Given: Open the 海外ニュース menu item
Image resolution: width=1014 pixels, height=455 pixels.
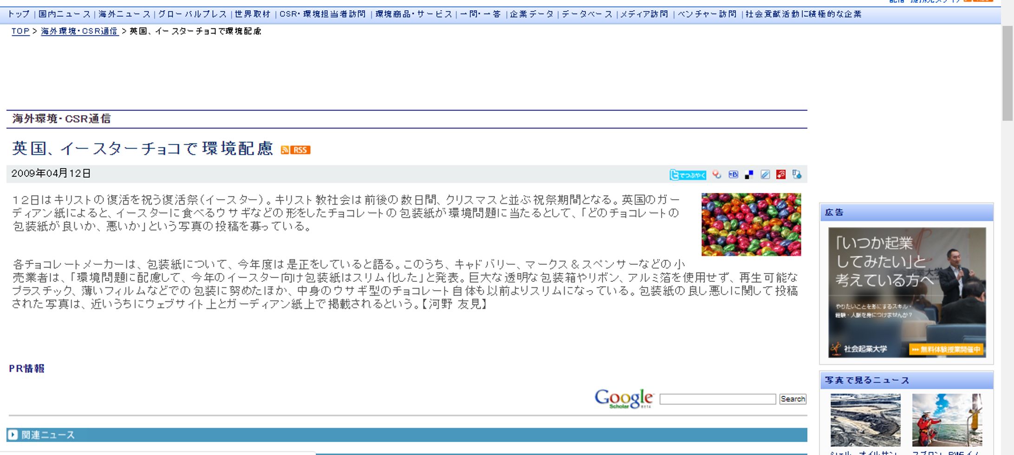Looking at the screenshot, I should tap(124, 14).
